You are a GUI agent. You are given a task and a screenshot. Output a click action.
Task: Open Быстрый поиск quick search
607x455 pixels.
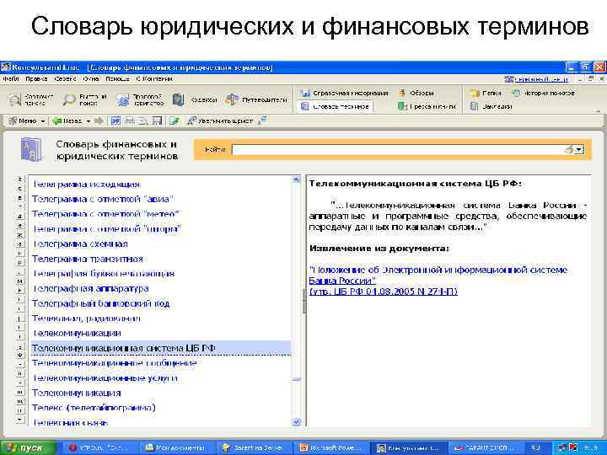coord(85,99)
